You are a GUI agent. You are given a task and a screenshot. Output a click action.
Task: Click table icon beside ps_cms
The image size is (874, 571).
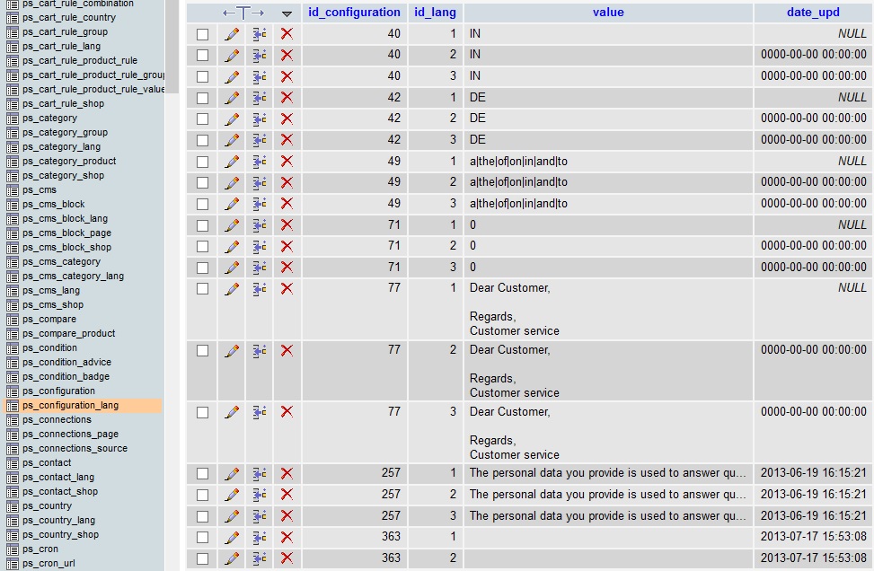click(x=13, y=190)
